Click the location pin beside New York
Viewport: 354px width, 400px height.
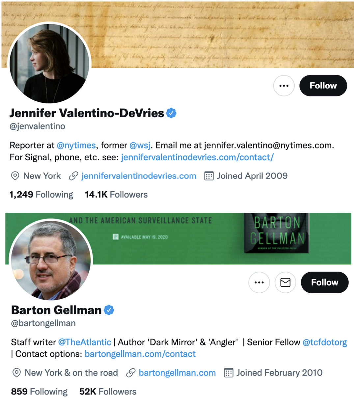[x=15, y=176]
